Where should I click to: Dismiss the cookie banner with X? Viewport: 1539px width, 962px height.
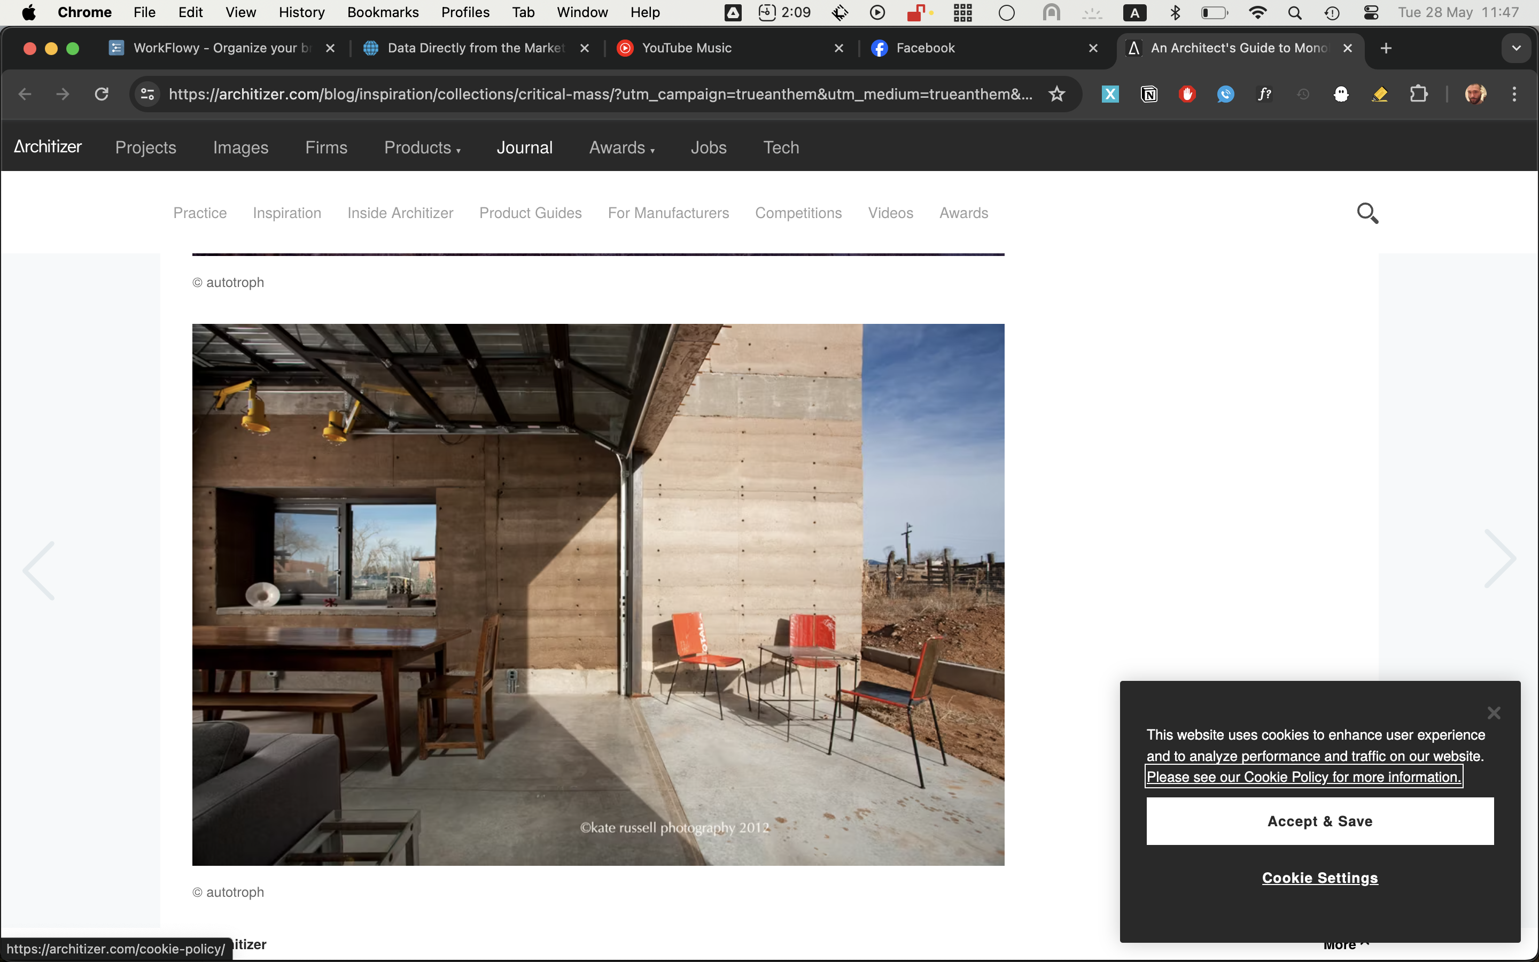tap(1493, 712)
